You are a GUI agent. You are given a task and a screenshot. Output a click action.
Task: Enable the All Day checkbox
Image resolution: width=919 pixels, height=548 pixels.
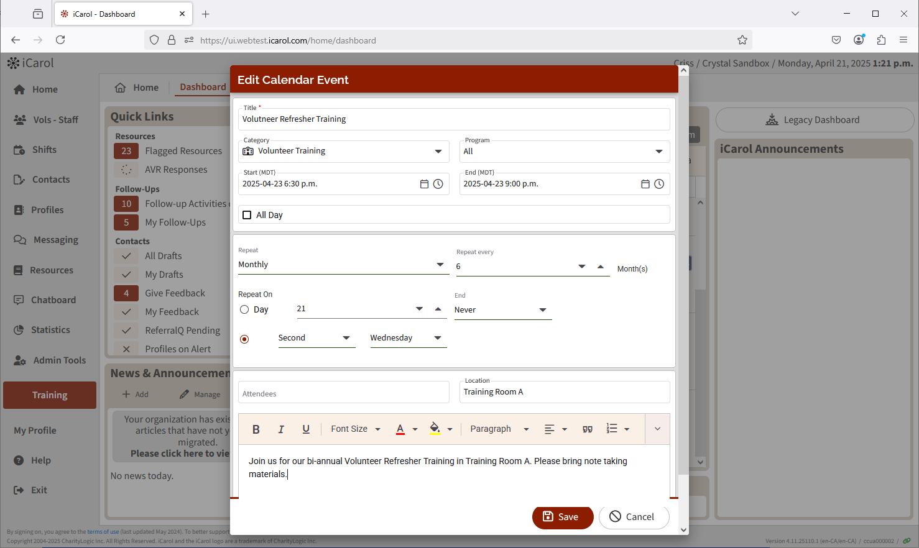pyautogui.click(x=247, y=215)
